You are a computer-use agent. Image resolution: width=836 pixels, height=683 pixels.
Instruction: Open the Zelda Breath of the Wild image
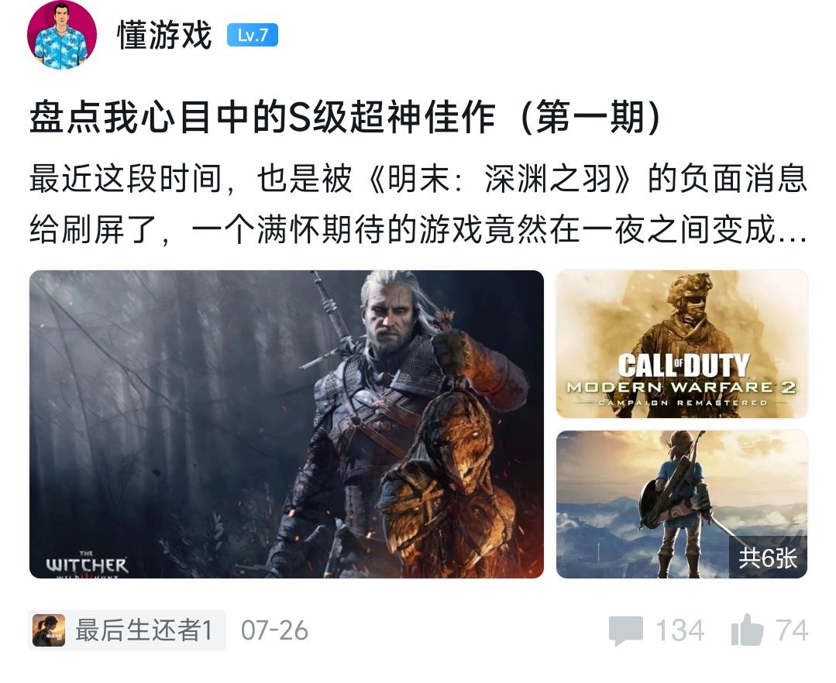pos(682,505)
